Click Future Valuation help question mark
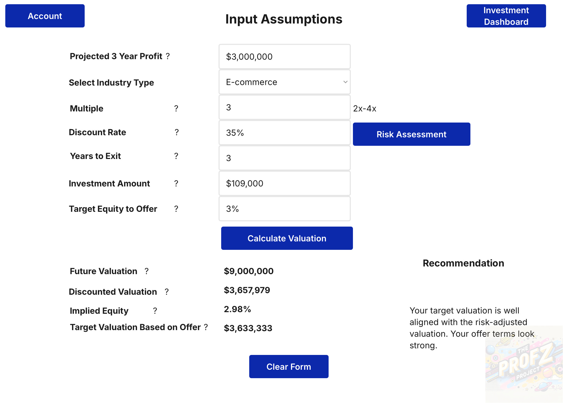 click(x=147, y=271)
